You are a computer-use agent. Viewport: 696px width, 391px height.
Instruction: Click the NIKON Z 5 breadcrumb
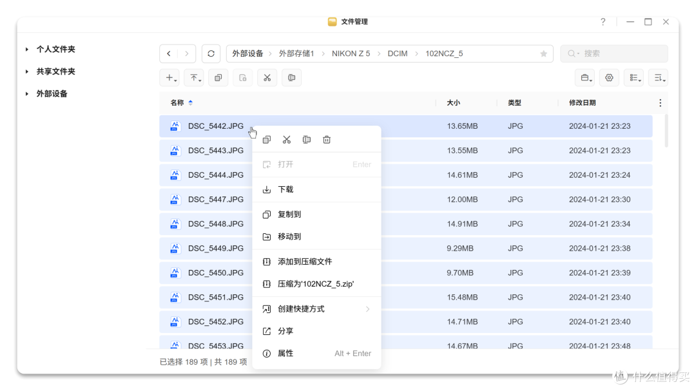[x=351, y=53]
